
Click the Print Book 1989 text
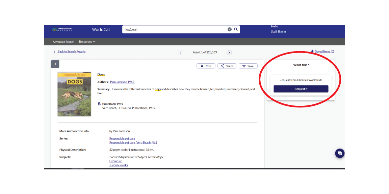click(113, 104)
